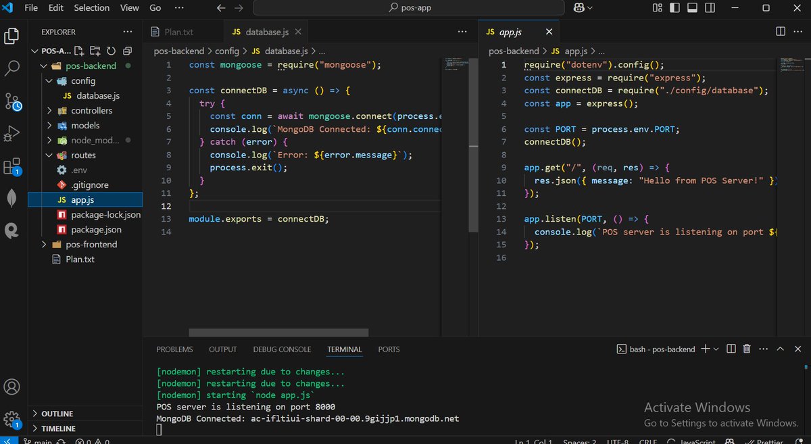Click the database.js editor minimap
The image size is (811, 444).
458,66
